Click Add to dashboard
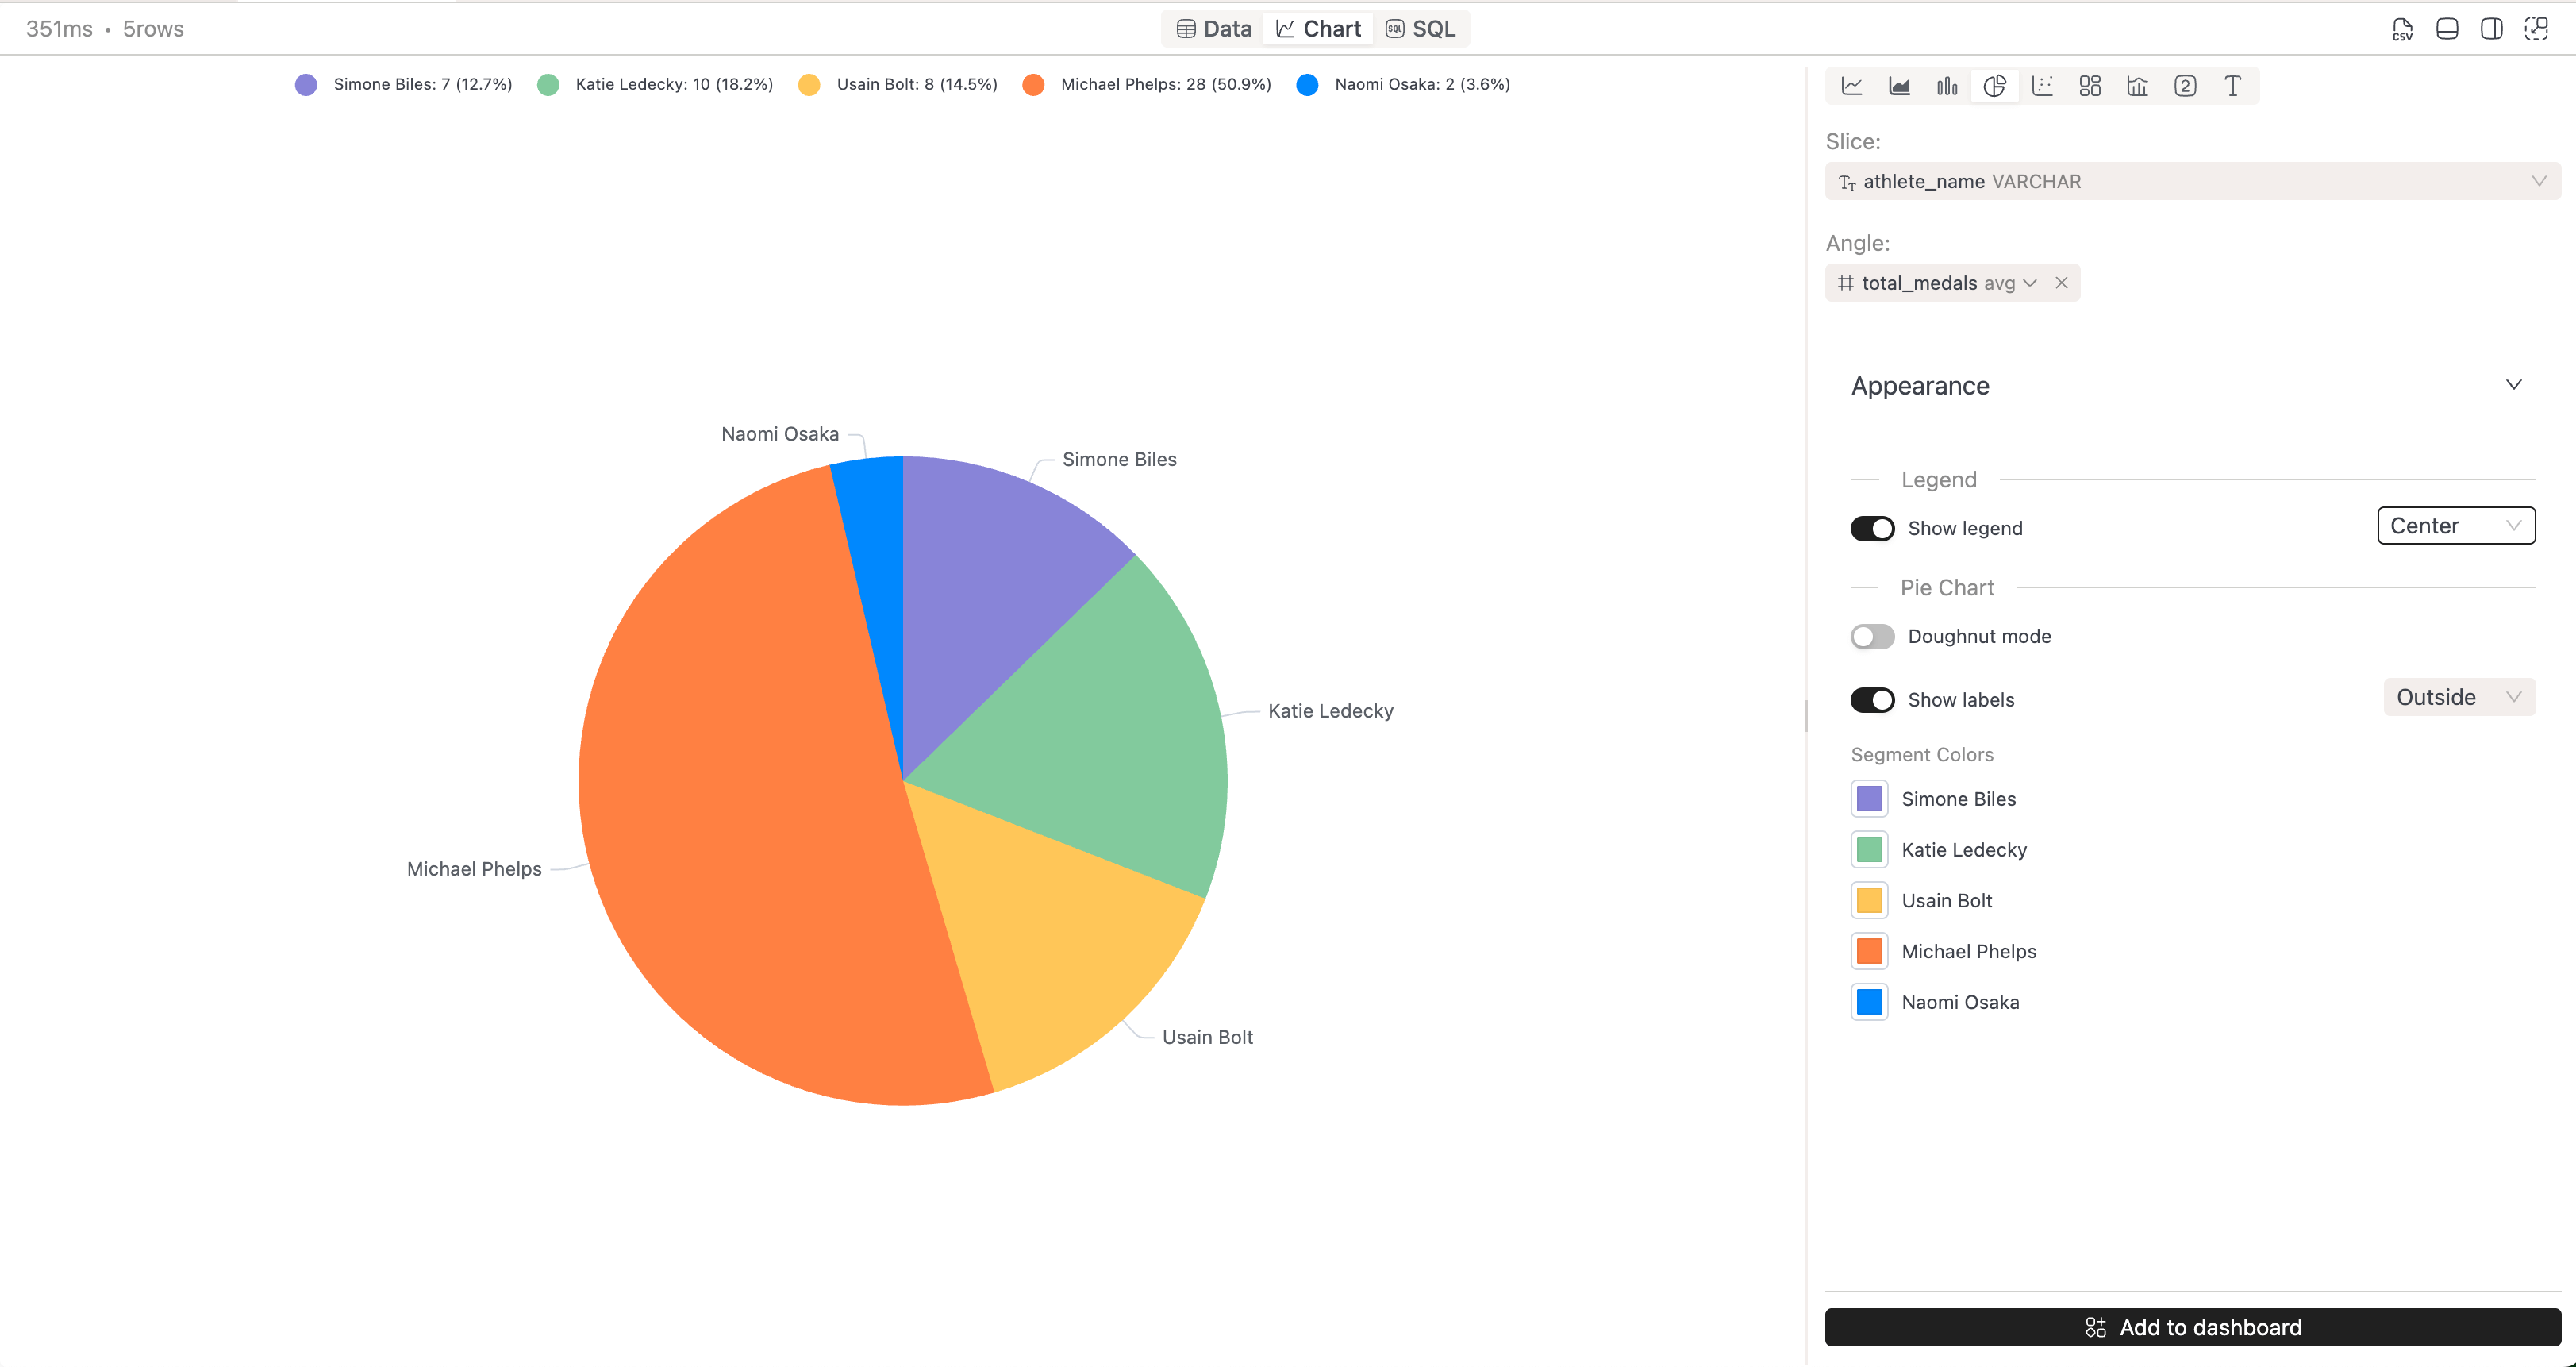The height and width of the screenshot is (1367, 2576). (2194, 1327)
